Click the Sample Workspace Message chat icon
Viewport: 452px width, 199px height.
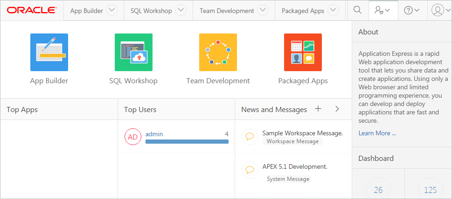[x=250, y=137]
